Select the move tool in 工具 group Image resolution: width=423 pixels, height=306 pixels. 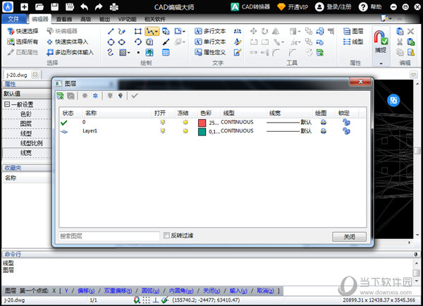pyautogui.click(x=253, y=31)
